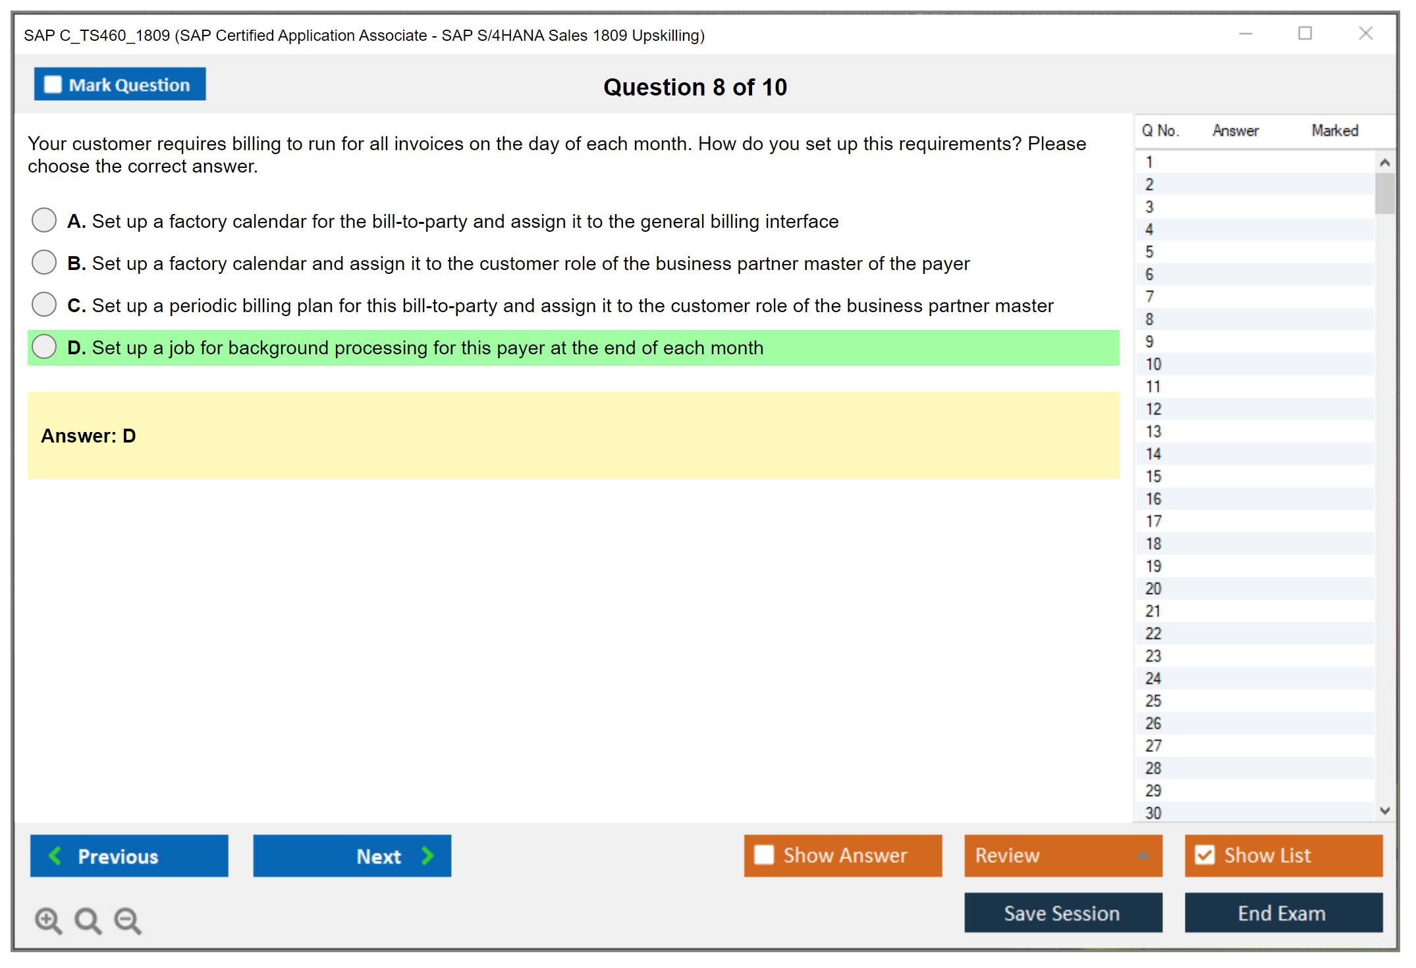
Task: Click the green left arrow on Previous
Action: tap(55, 855)
